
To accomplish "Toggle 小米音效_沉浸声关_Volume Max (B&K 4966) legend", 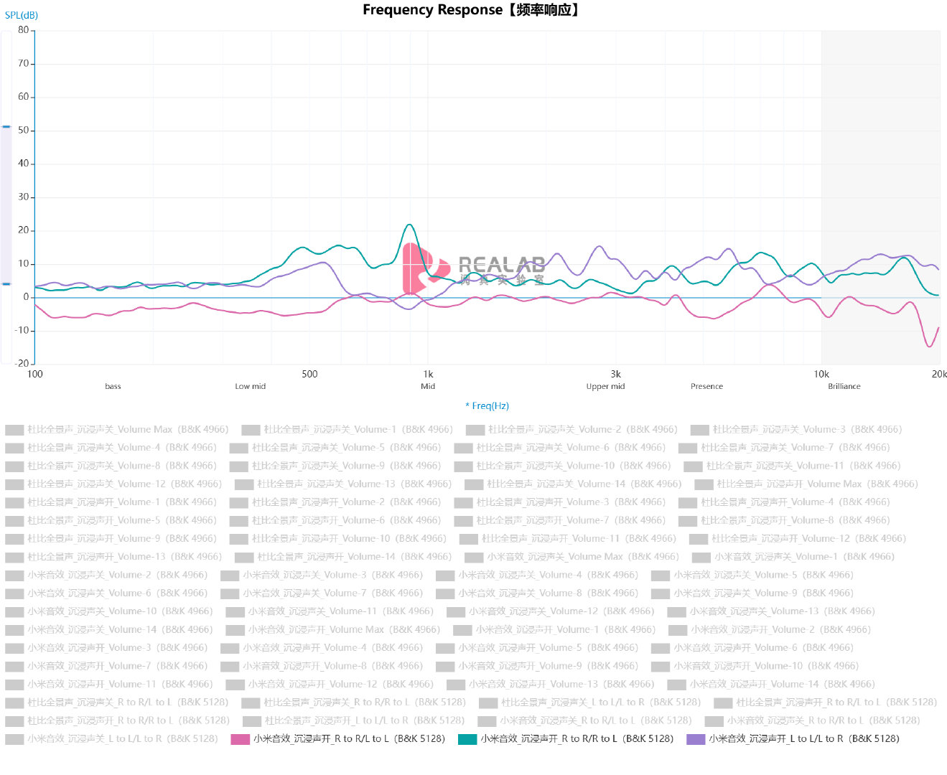I will click(x=572, y=557).
